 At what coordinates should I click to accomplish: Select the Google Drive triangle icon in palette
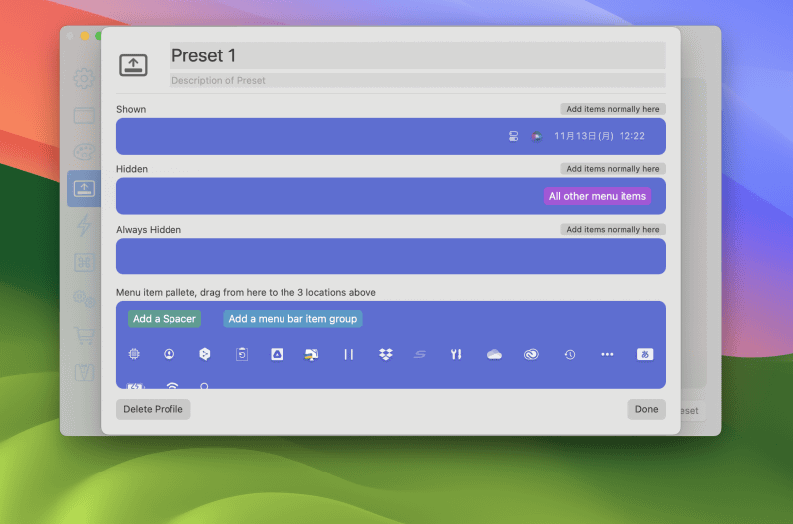[277, 354]
